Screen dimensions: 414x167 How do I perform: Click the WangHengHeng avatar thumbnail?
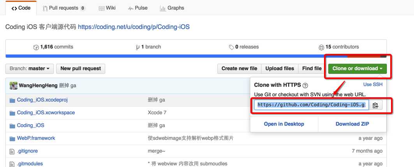click(x=14, y=85)
